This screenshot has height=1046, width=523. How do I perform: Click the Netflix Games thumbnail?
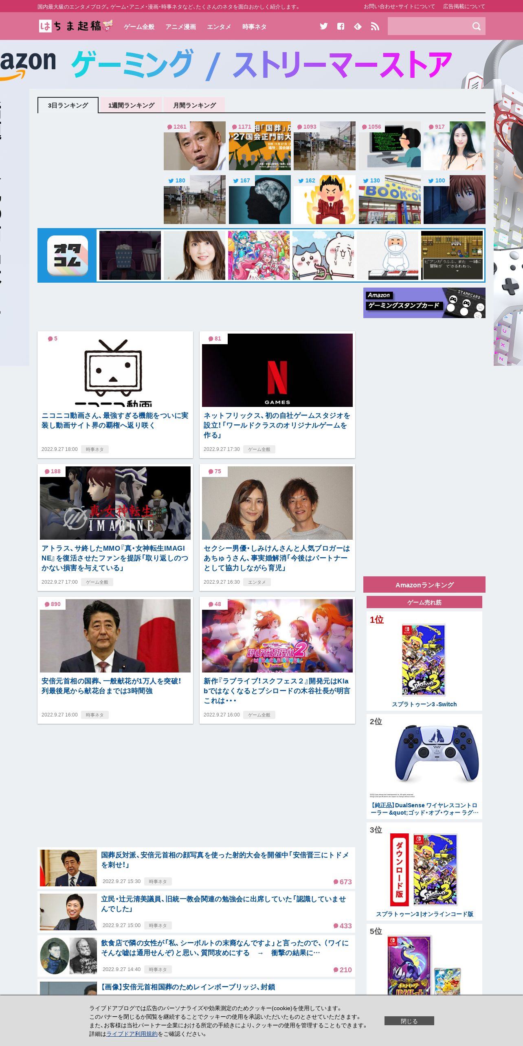(x=277, y=370)
